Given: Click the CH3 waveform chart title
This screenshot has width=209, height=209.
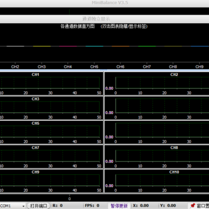Looking at the screenshot, I should (x=35, y=99).
